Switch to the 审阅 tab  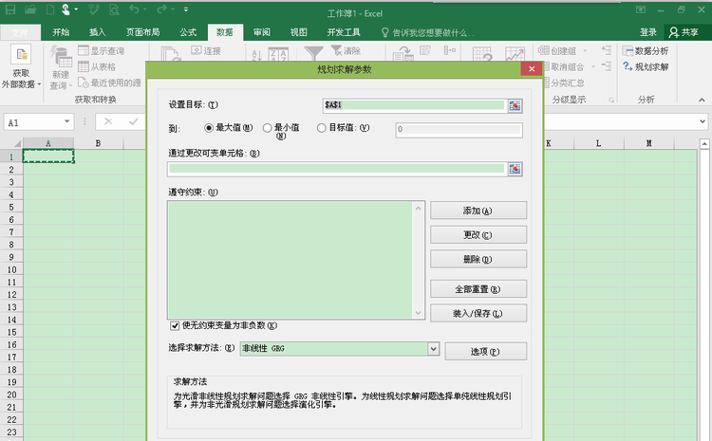(x=262, y=32)
